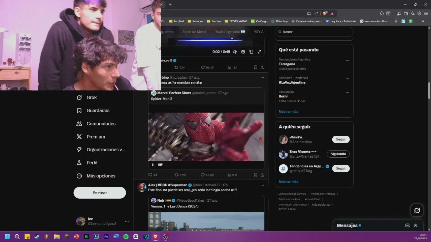431x242 pixels.
Task: Click the Buscar search field
Action: pyautogui.click(x=314, y=32)
